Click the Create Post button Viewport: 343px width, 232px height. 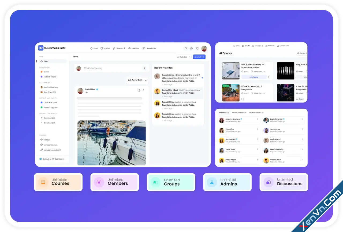click(x=199, y=57)
